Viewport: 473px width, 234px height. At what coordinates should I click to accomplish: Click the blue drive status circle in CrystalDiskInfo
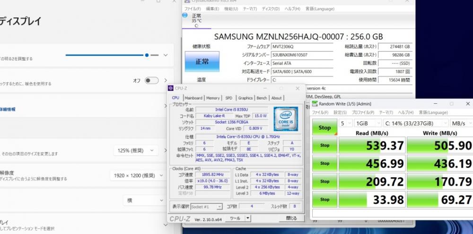184,15
